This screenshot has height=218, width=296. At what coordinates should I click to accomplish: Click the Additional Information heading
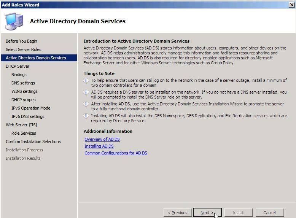click(108, 131)
